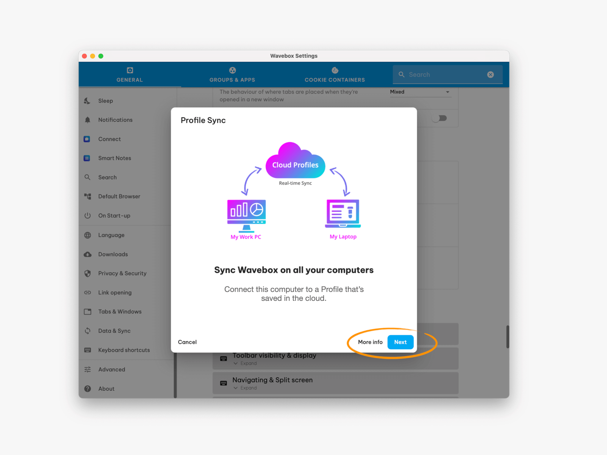Viewport: 607px width, 455px height.
Task: Clear the search field with X icon
Action: pyautogui.click(x=490, y=75)
